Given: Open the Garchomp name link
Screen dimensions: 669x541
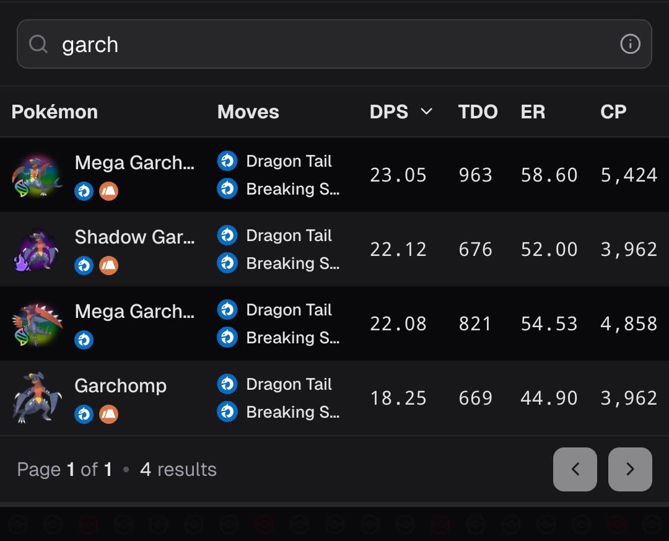Looking at the screenshot, I should [x=120, y=385].
